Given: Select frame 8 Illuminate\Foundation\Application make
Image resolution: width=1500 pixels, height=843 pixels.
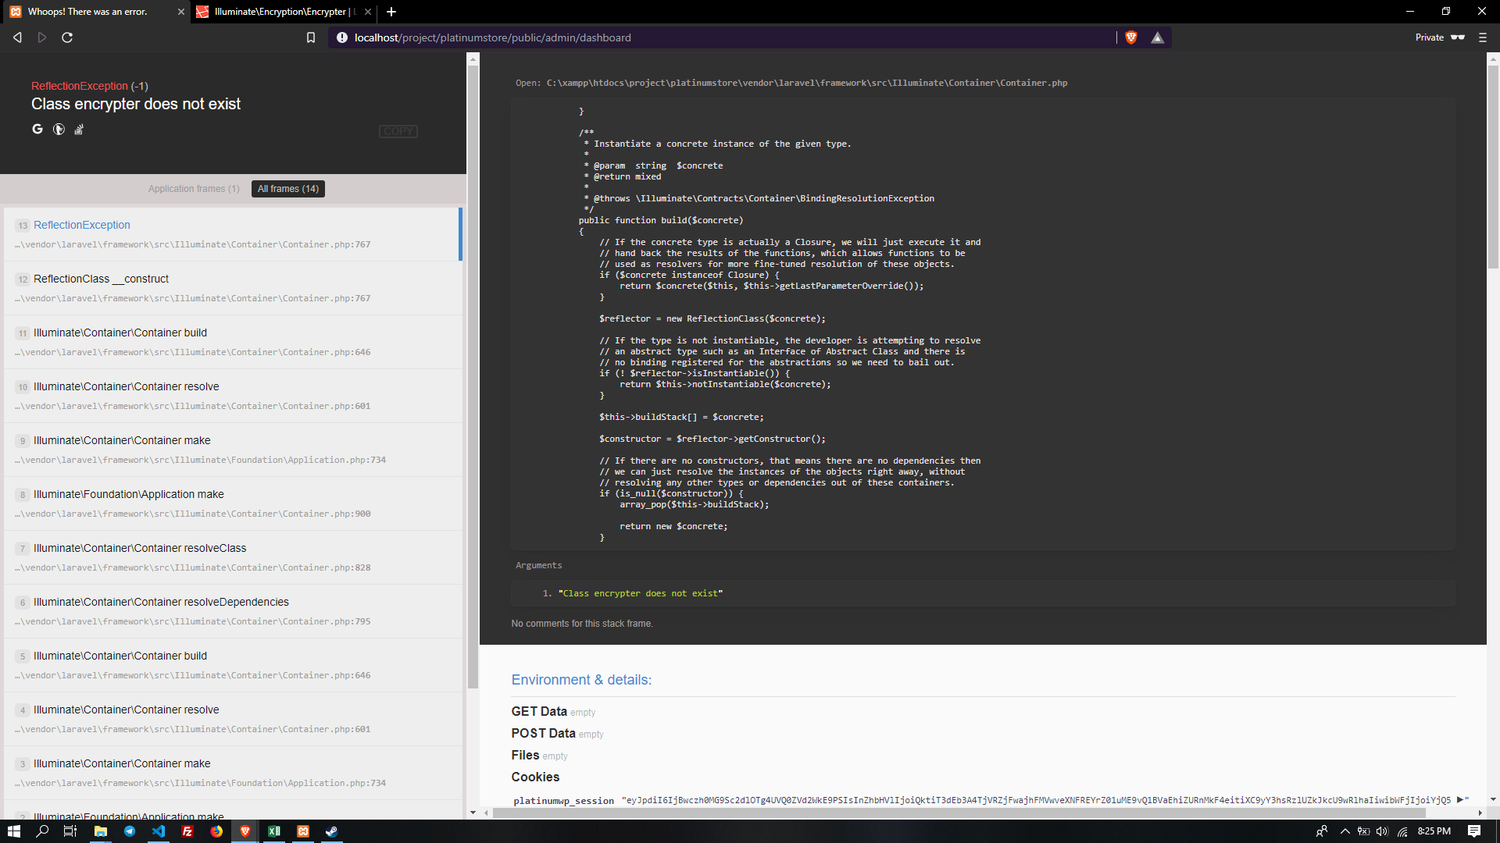Looking at the screenshot, I should 231,503.
